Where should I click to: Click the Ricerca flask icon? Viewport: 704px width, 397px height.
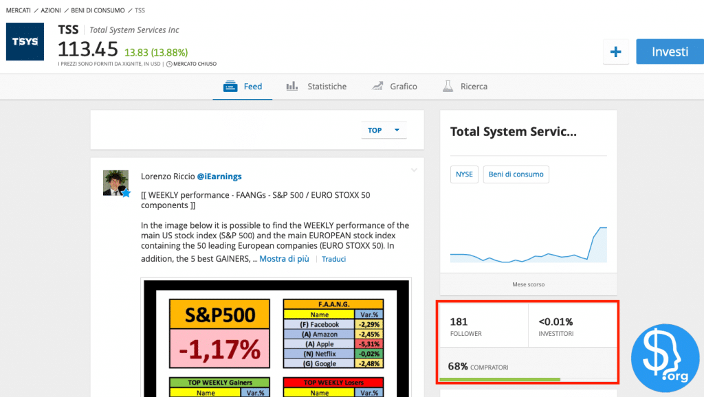pyautogui.click(x=448, y=86)
